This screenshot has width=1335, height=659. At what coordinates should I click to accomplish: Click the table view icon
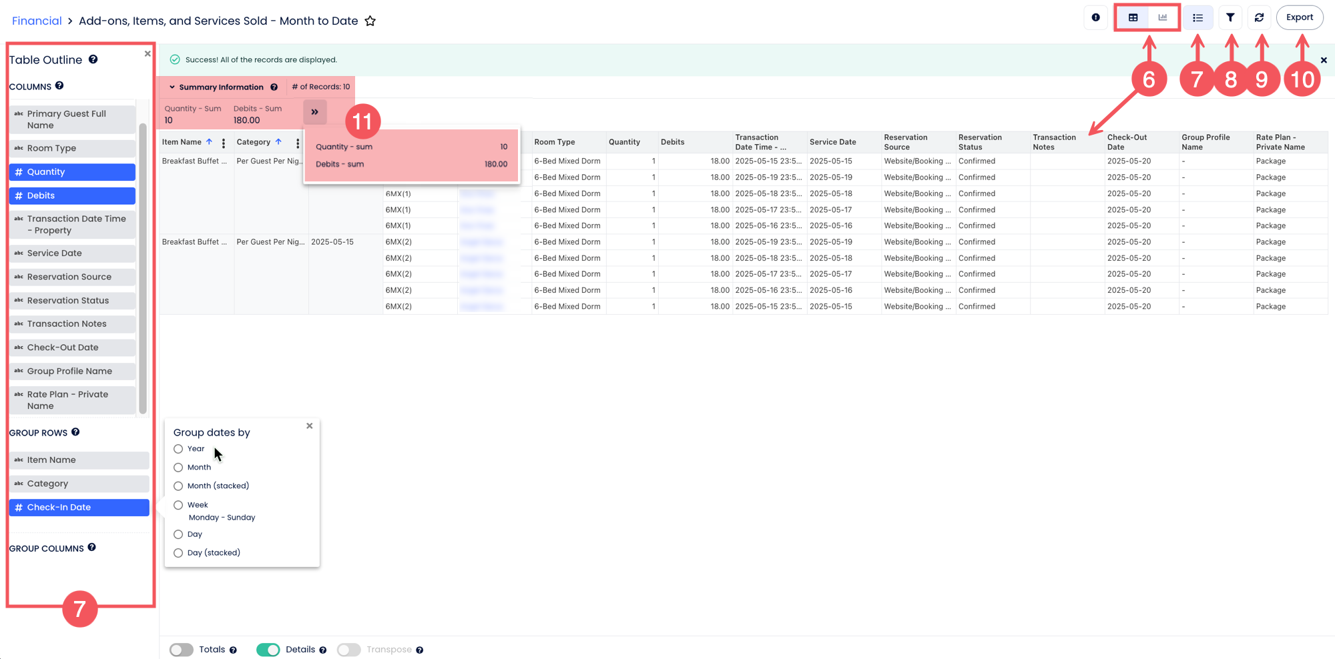(1133, 18)
